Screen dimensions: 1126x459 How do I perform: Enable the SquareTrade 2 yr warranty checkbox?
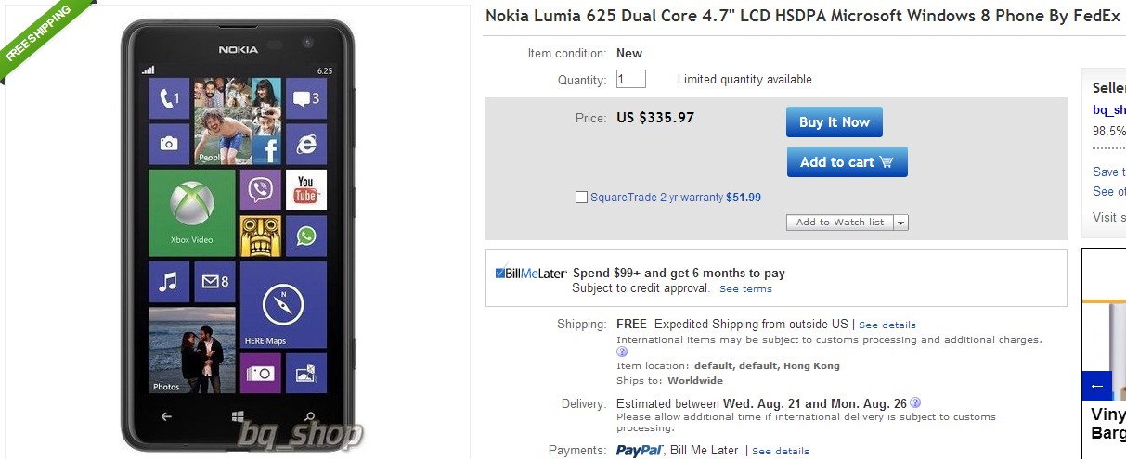click(581, 198)
